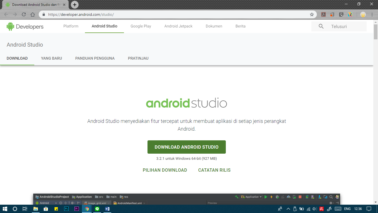378x213 pixels.
Task: Launch File Explorer from the taskbar
Action: coord(36,209)
